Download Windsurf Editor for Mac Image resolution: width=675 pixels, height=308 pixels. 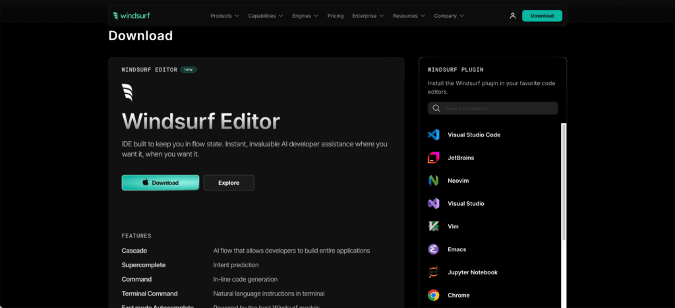coord(160,183)
